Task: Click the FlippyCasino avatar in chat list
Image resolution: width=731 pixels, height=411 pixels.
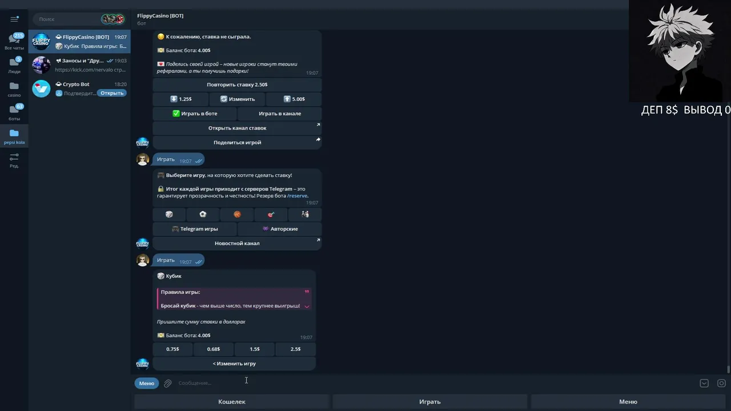Action: coord(41,41)
